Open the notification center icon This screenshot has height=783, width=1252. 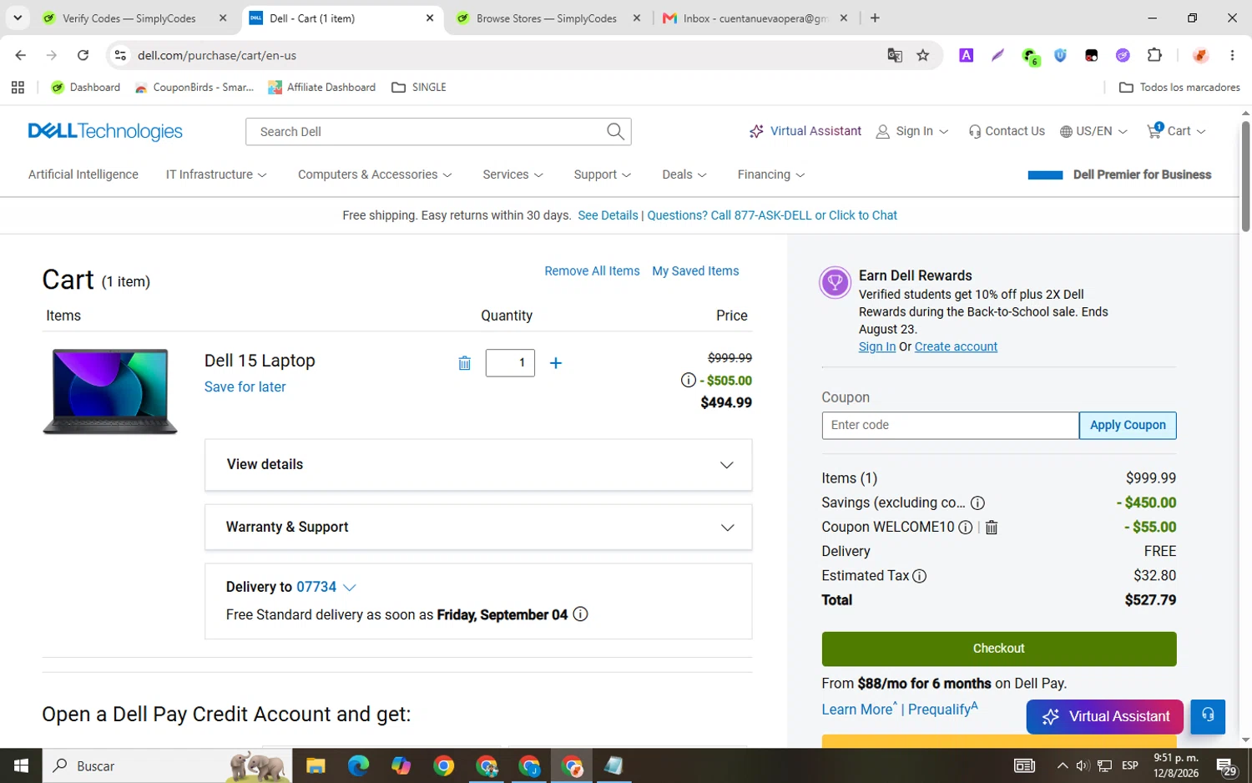click(x=1226, y=766)
